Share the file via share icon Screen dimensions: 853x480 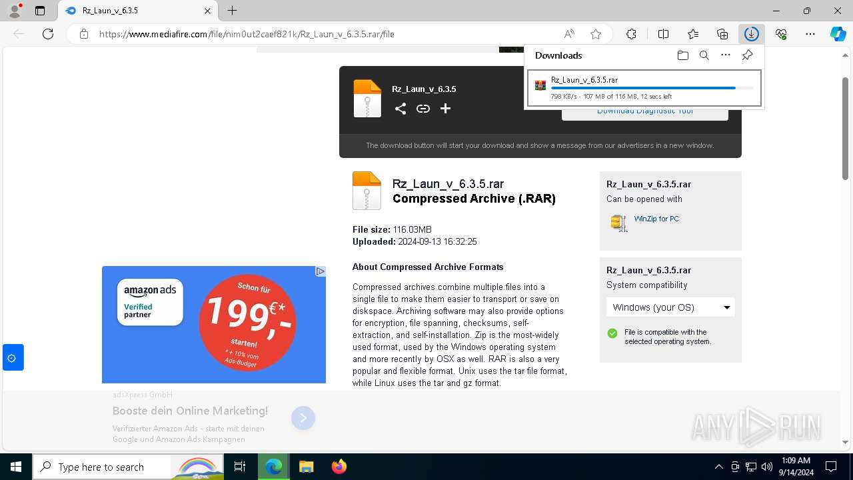(400, 109)
